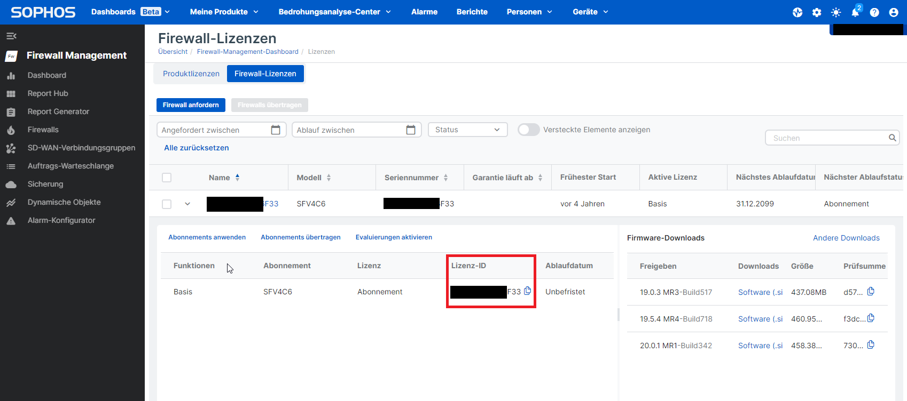Click the 31.12.2099 expiry date cell

(x=755, y=204)
